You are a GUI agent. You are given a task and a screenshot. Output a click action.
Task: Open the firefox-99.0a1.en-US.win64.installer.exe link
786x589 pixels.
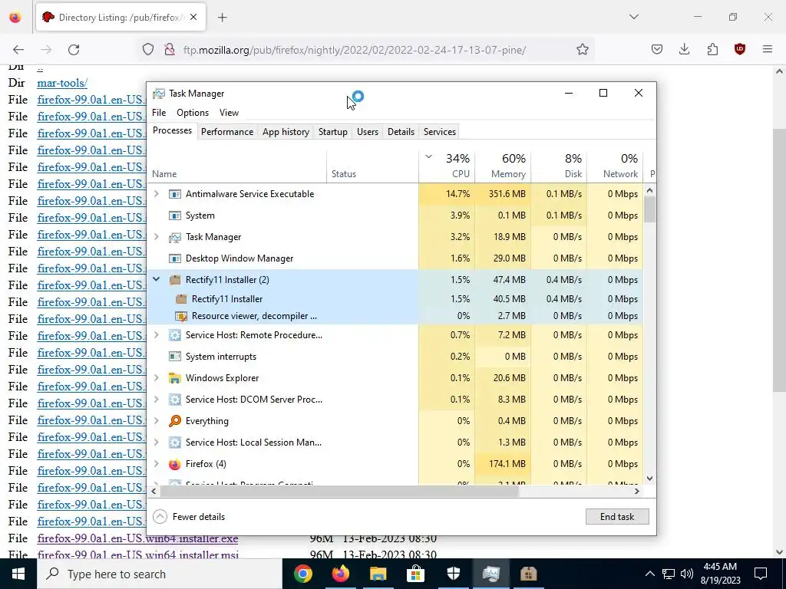click(x=137, y=538)
